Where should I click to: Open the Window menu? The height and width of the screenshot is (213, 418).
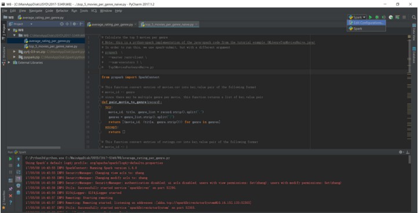pos(106,10)
